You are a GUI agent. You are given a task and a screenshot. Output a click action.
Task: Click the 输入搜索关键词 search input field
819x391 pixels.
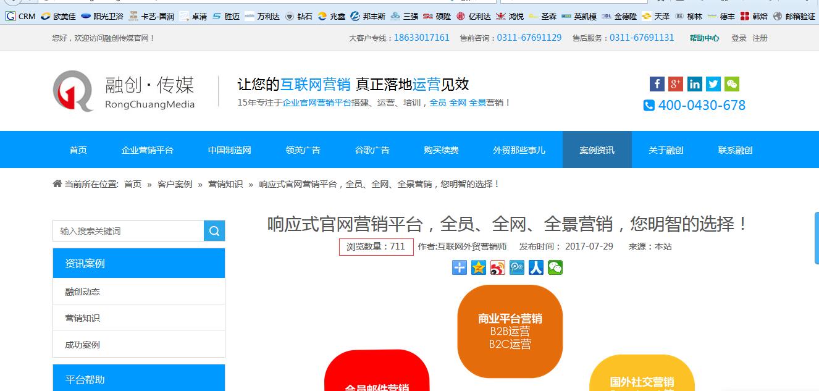128,231
